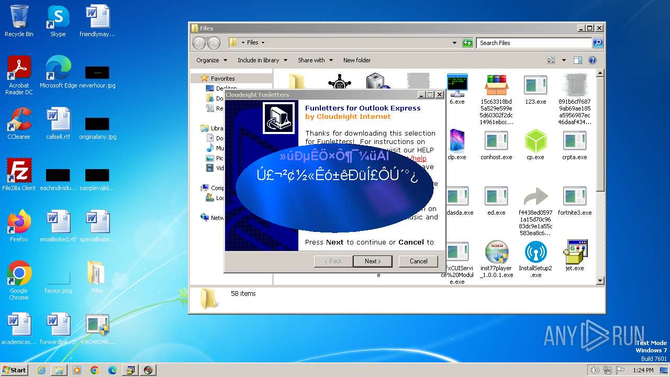Viewport: 670px width, 377px height.
Task: Select the 123.exe file
Action: click(535, 89)
